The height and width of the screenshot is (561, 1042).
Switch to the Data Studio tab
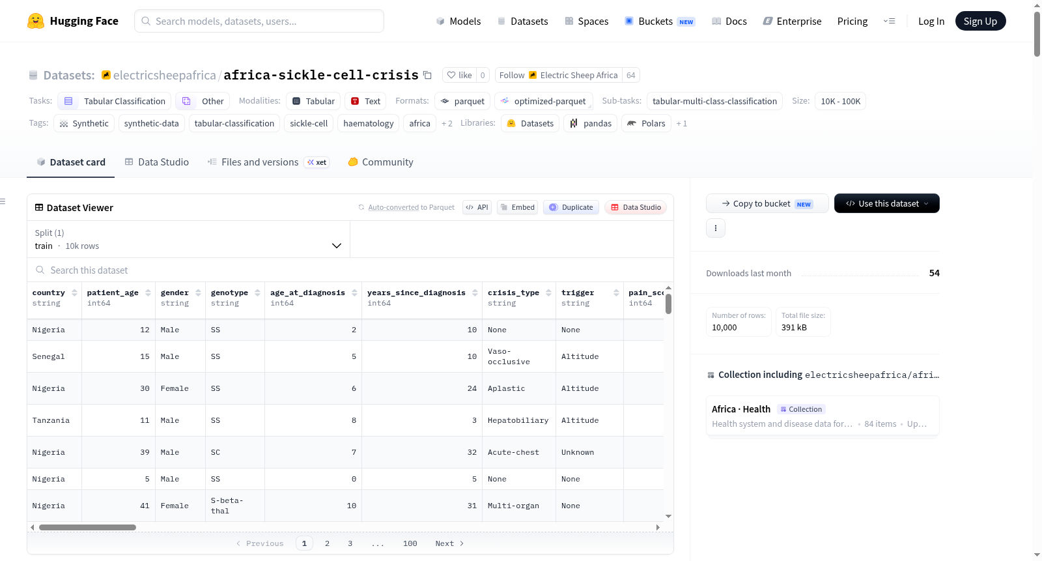[157, 162]
